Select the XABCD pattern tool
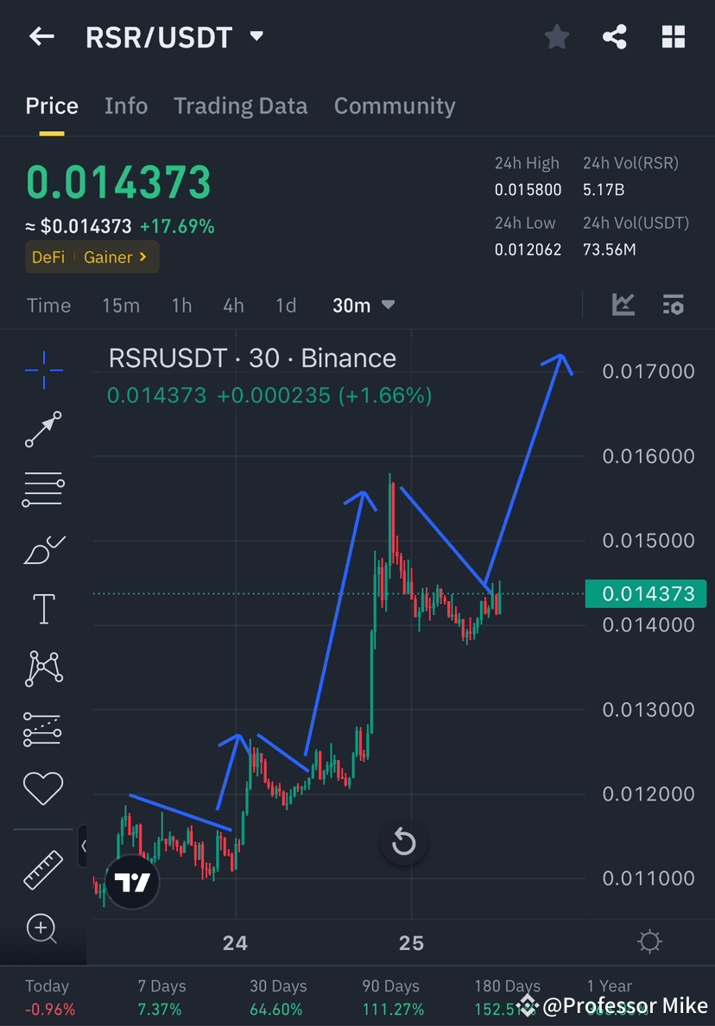The height and width of the screenshot is (1026, 715). [42, 668]
